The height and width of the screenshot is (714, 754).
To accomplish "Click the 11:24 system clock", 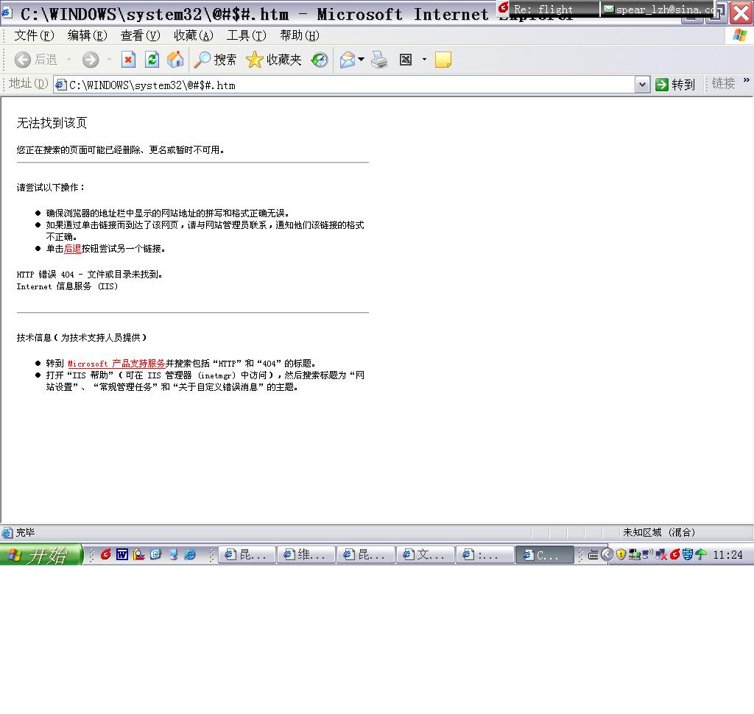I will pyautogui.click(x=727, y=555).
